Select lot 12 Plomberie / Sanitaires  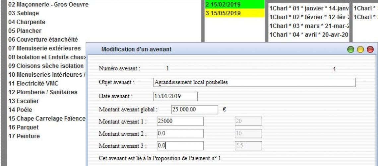tap(43, 92)
